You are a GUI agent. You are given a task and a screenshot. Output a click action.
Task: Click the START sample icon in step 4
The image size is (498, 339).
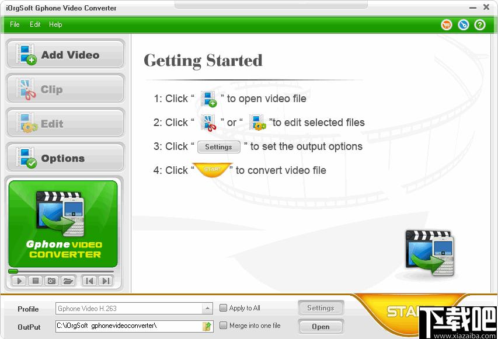click(x=212, y=169)
